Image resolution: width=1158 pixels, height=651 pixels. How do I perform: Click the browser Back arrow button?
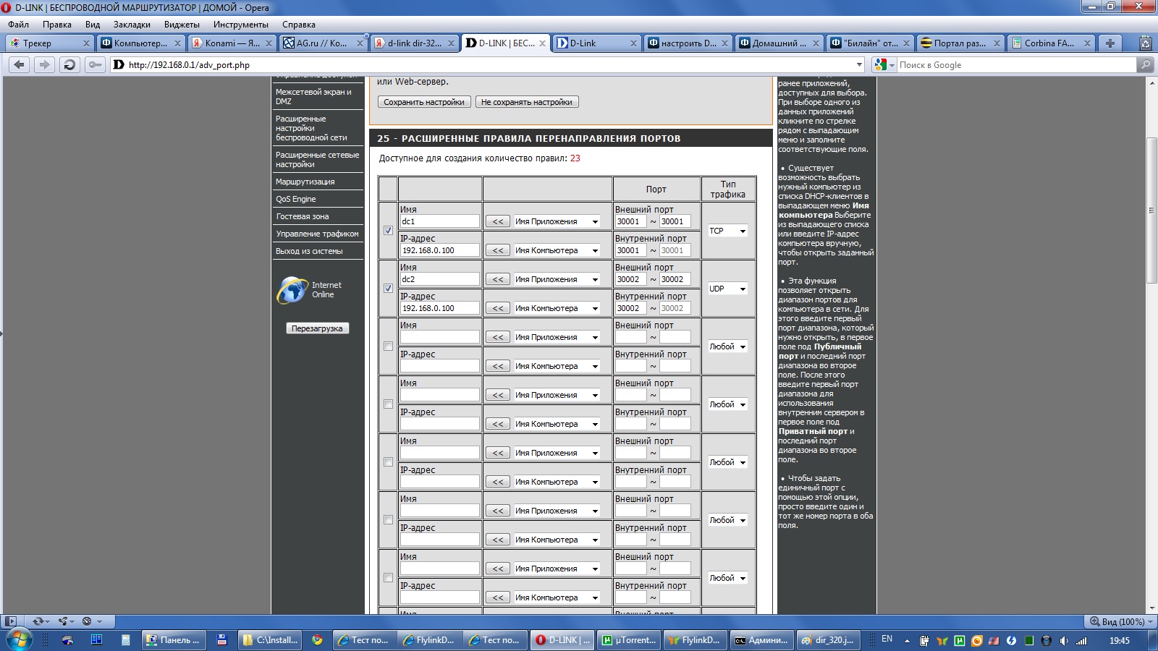click(20, 64)
